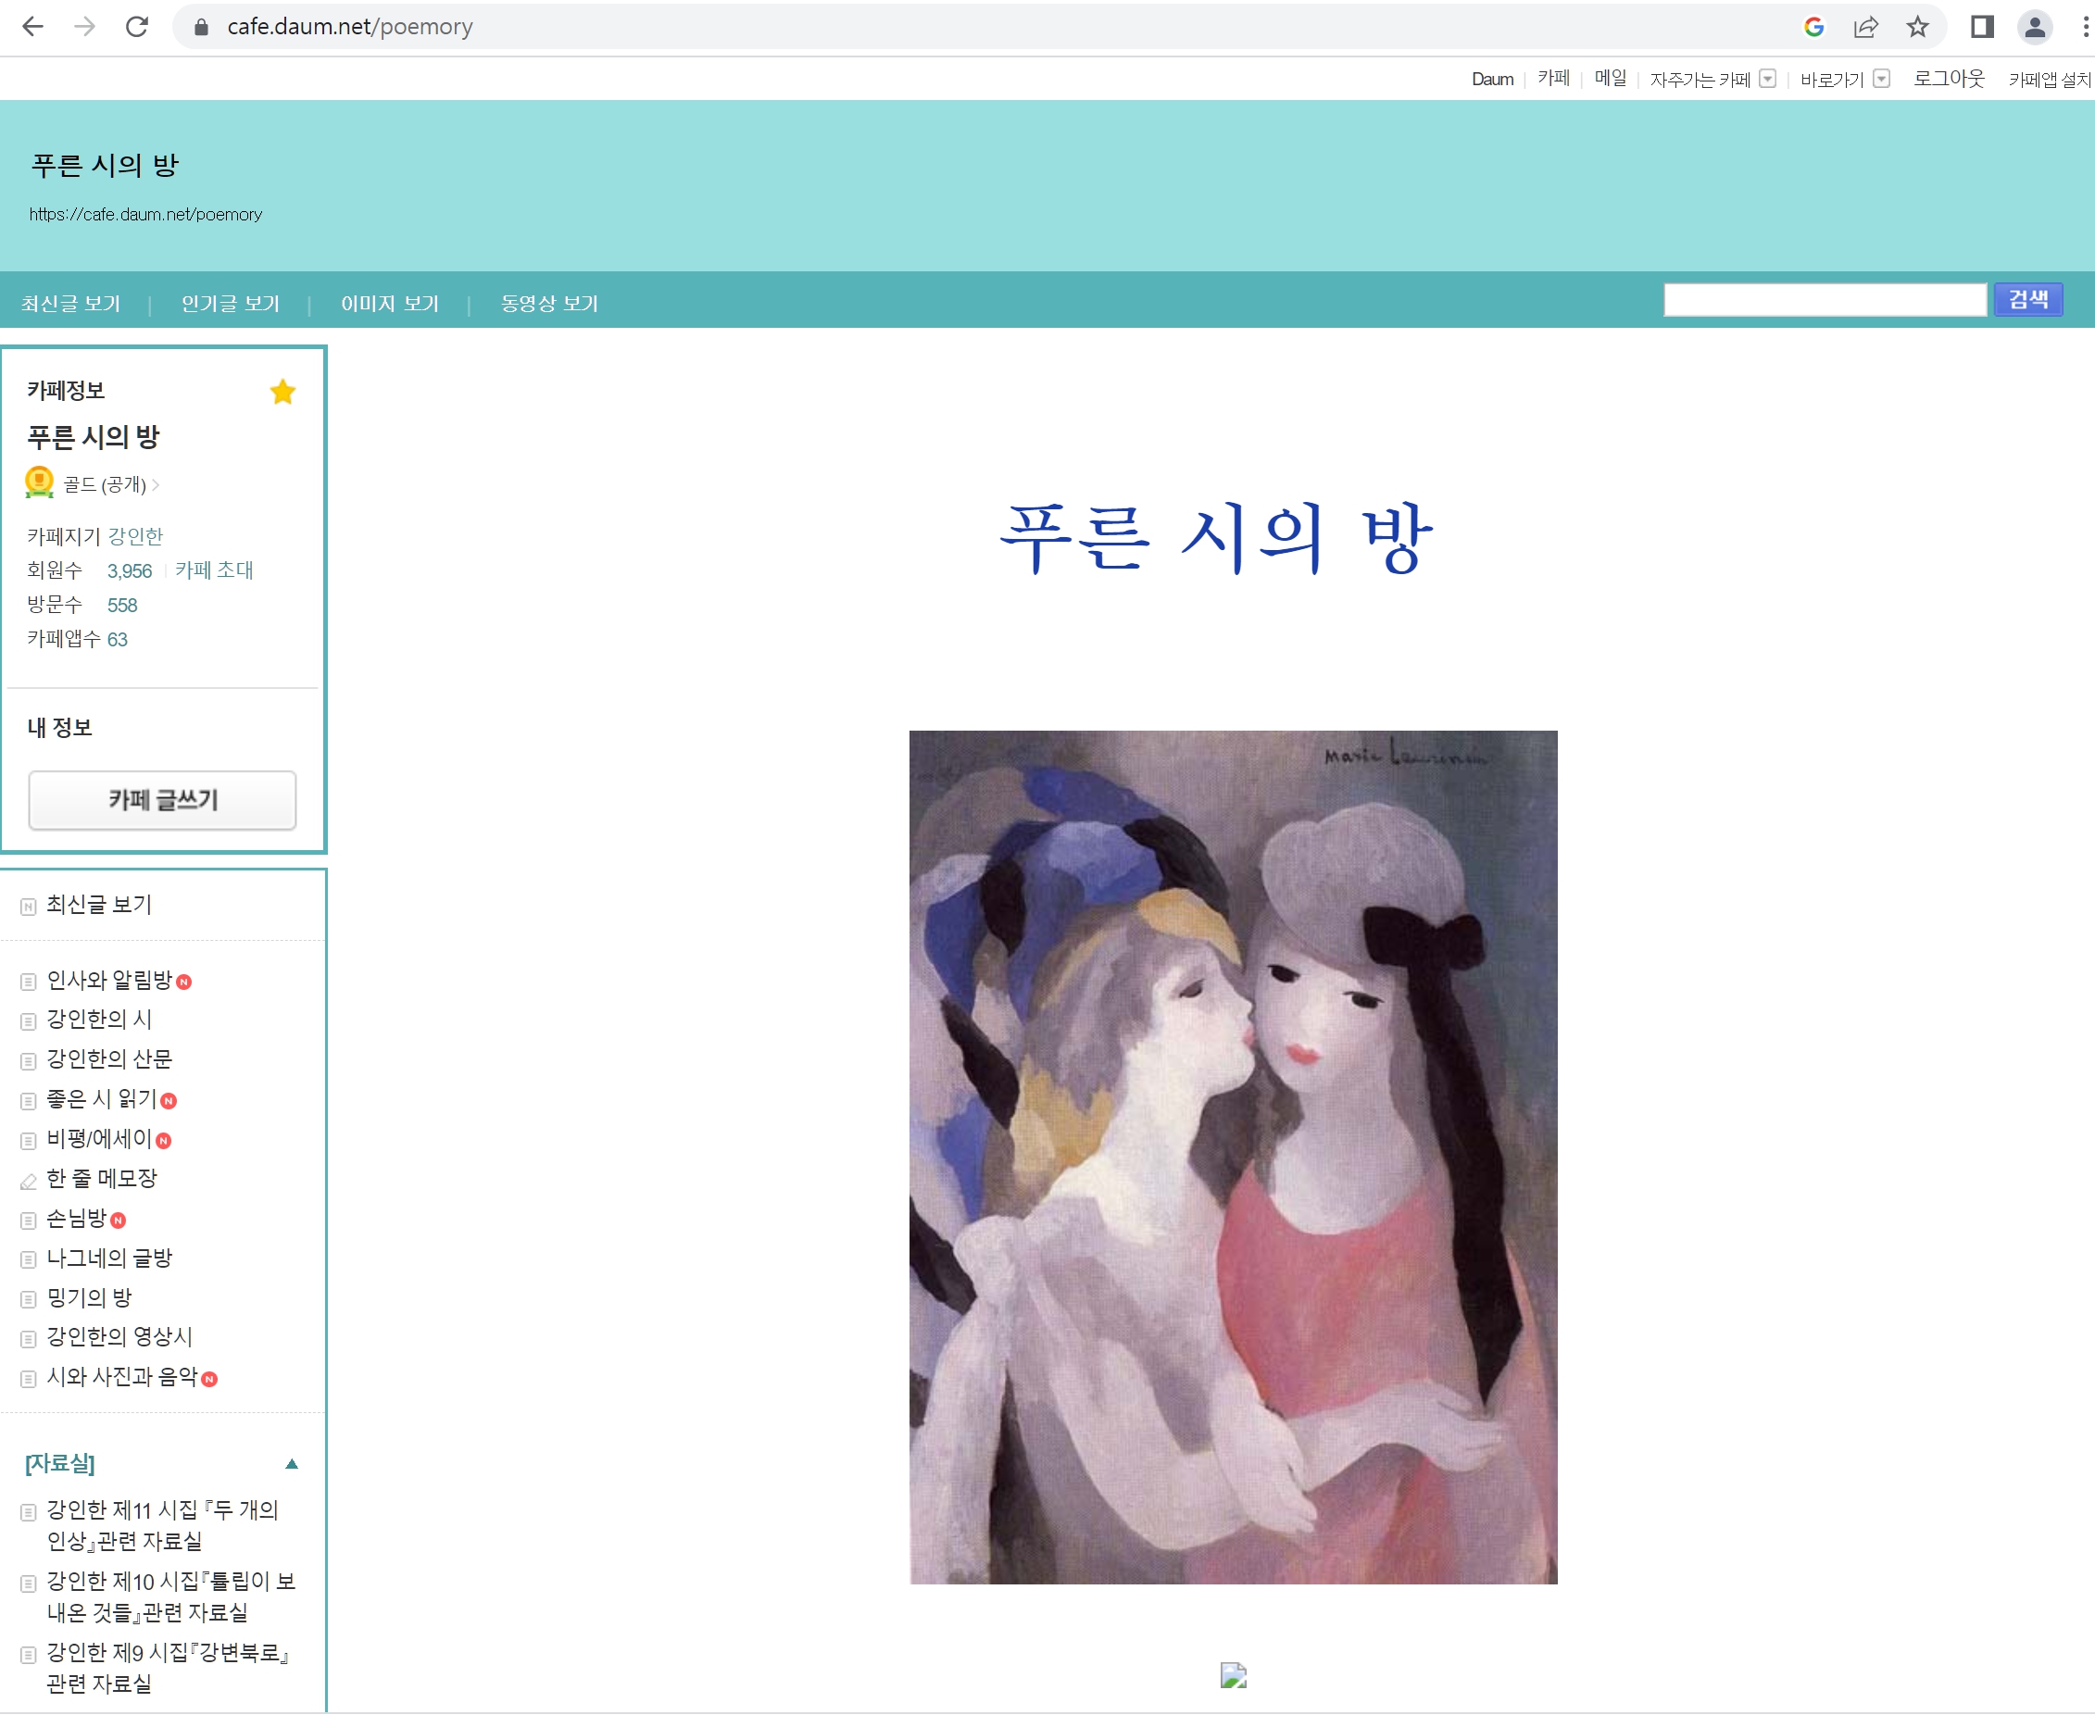Open the 강인한의 산문 board
This screenshot has height=1715, width=2095.
click(x=109, y=1059)
